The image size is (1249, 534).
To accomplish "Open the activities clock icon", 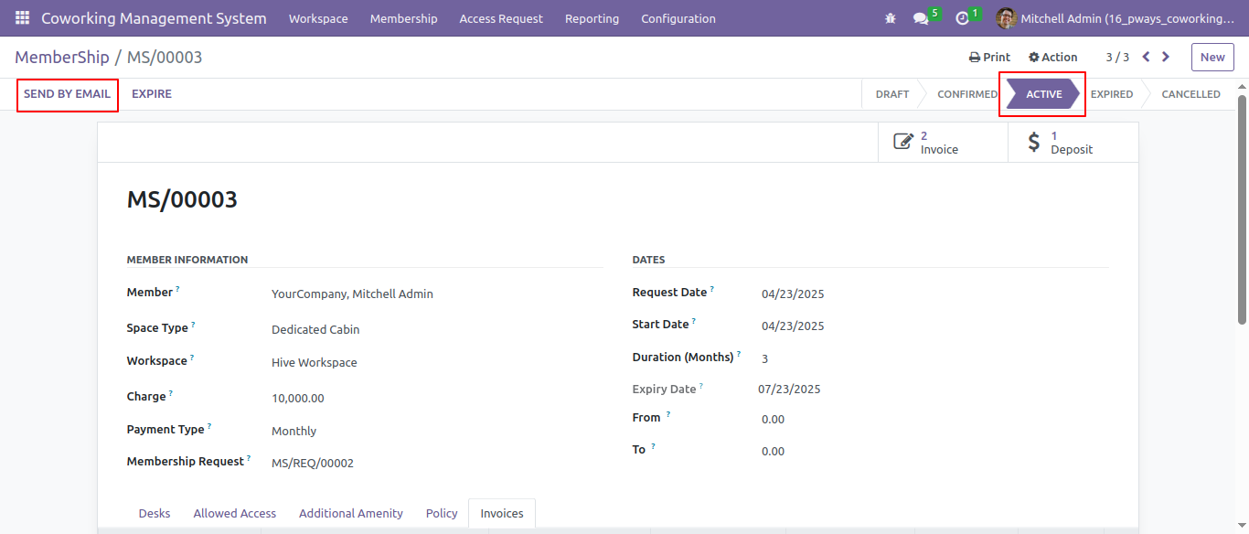I will pos(962,18).
